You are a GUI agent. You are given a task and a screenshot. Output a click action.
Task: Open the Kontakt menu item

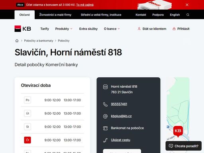coord(141,15)
